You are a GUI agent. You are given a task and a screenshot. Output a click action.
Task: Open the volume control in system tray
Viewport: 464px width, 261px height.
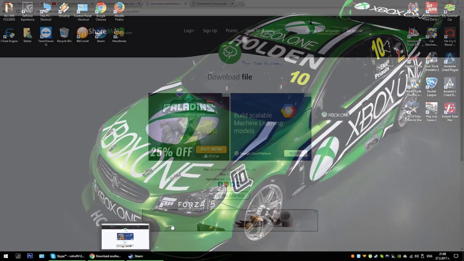click(417, 256)
